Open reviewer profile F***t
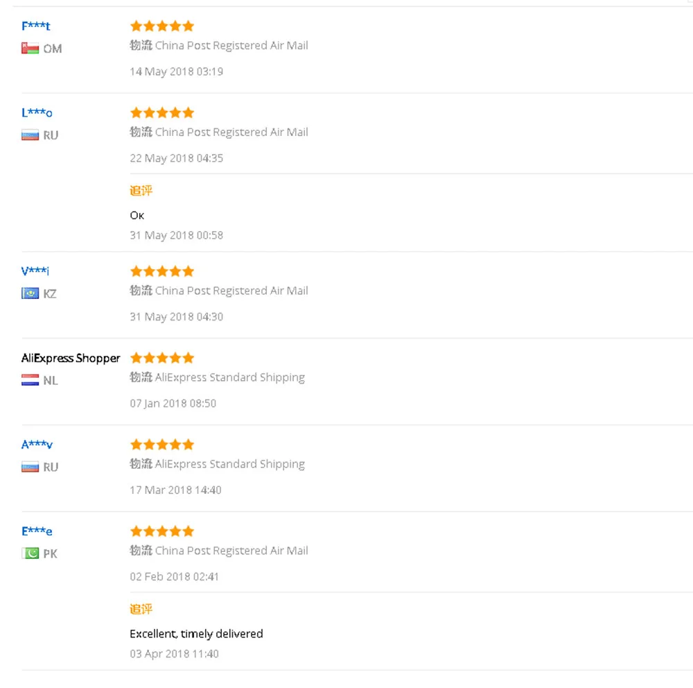The height and width of the screenshot is (688, 693). 36,26
